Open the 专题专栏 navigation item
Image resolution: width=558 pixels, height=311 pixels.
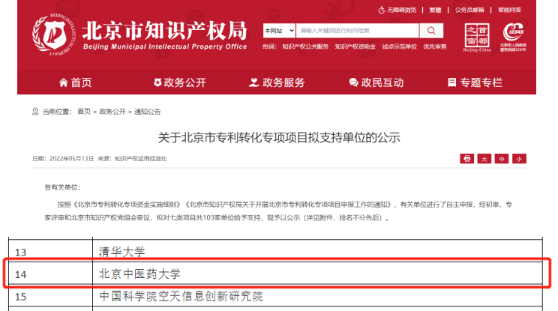(x=475, y=82)
